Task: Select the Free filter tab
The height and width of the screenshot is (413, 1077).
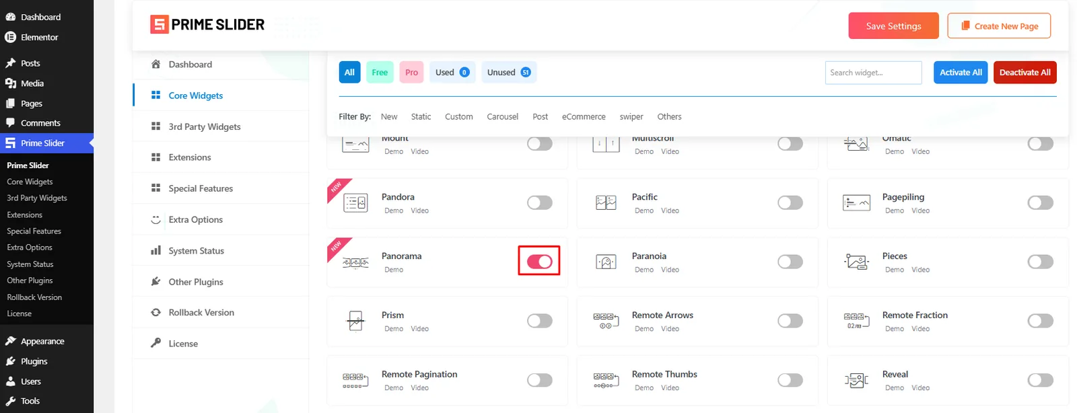Action: point(380,72)
